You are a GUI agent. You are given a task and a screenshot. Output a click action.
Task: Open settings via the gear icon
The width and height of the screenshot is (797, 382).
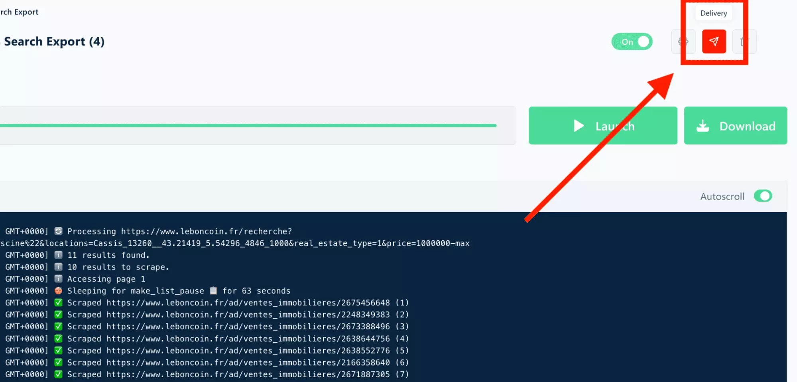683,41
